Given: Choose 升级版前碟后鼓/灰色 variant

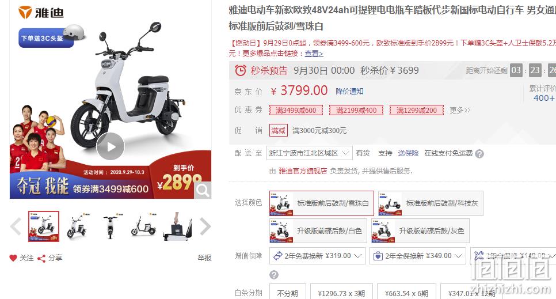Looking at the screenshot, I should (420, 231).
